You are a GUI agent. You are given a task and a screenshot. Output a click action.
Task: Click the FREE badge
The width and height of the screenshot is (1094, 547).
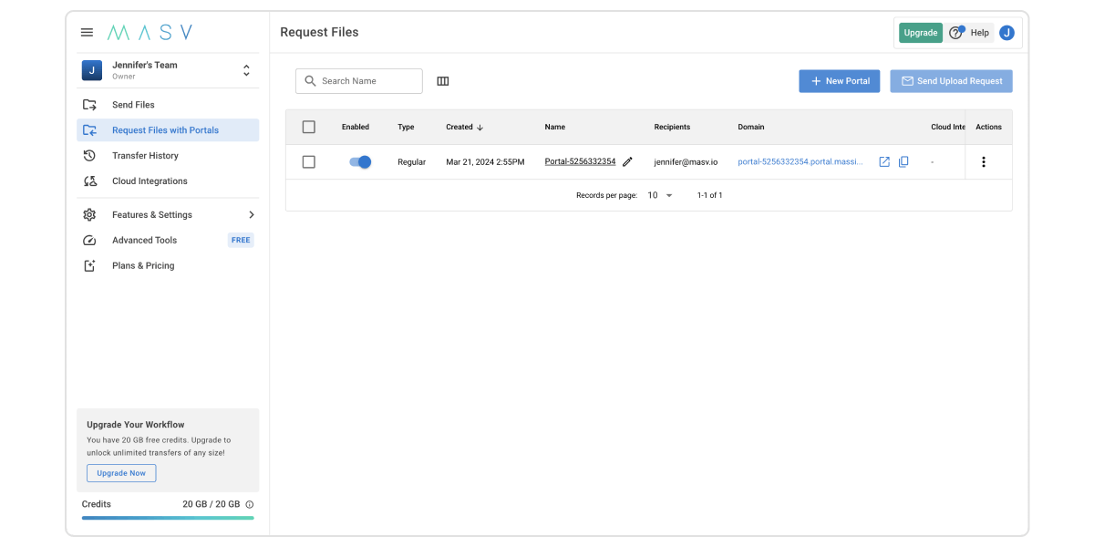(x=241, y=241)
